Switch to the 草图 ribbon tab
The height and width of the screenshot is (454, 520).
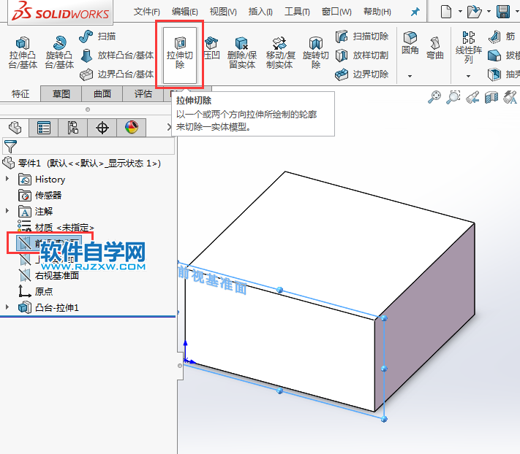(x=61, y=94)
